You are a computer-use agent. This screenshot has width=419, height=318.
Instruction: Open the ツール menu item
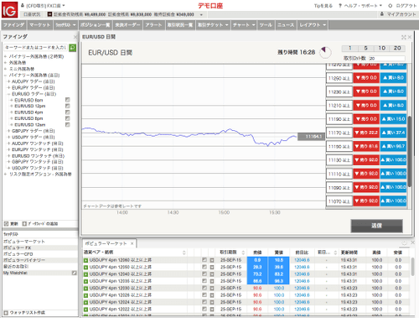point(266,25)
